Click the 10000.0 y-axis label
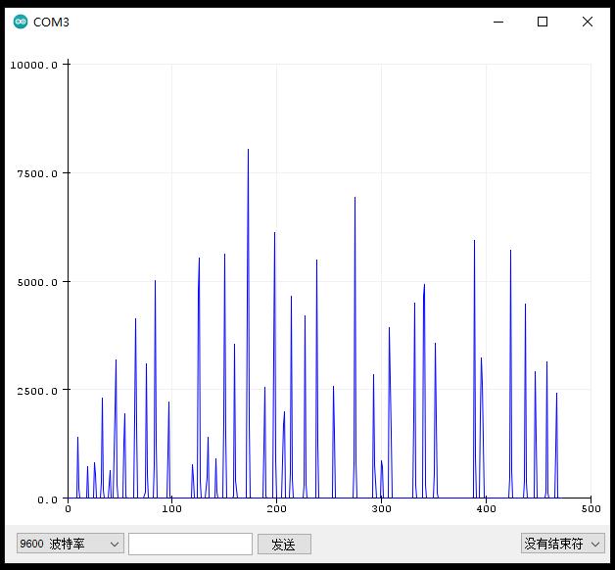The height and width of the screenshot is (570, 615). click(x=34, y=65)
